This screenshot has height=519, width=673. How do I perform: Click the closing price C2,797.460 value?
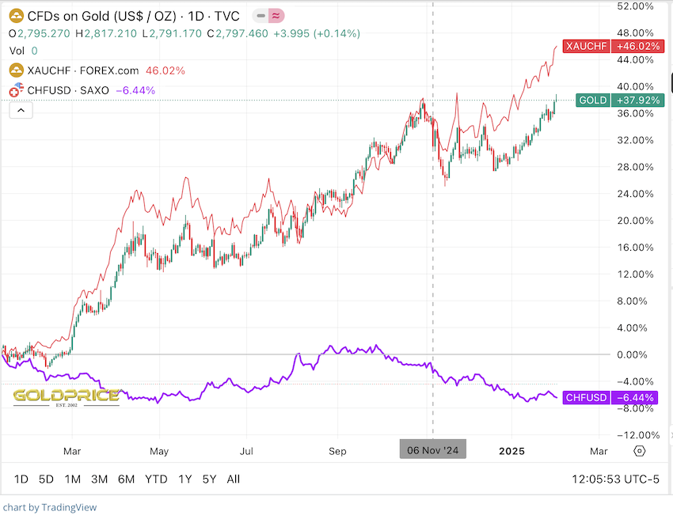tap(238, 33)
